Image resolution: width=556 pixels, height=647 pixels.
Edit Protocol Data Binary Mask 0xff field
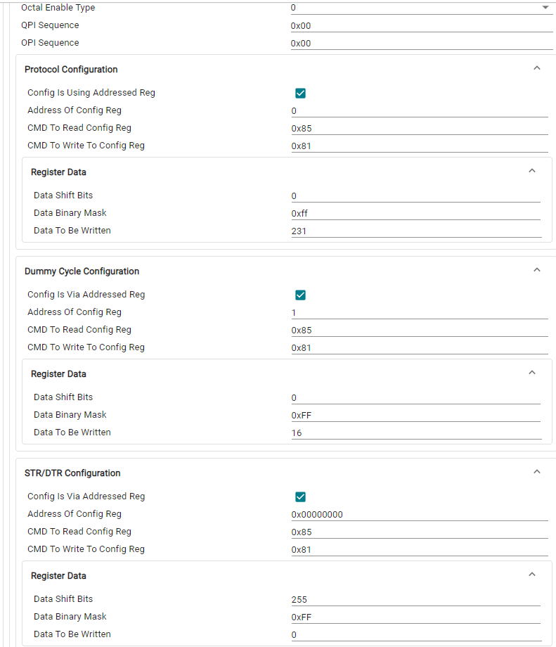(415, 213)
